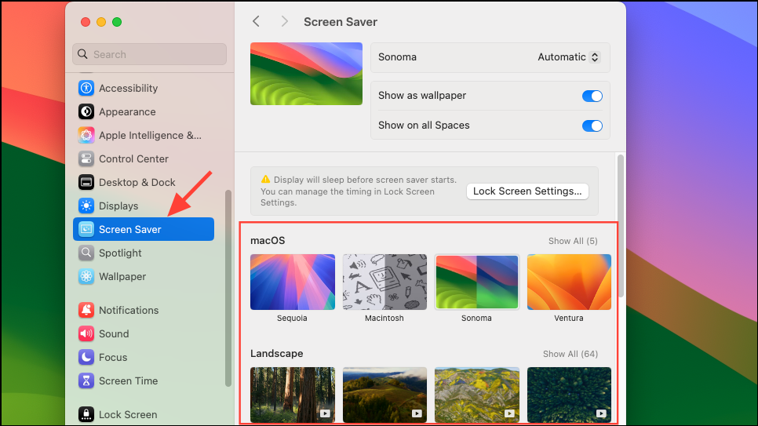Click the Apple Intelligence &... label
758x426 pixels.
[x=151, y=136]
